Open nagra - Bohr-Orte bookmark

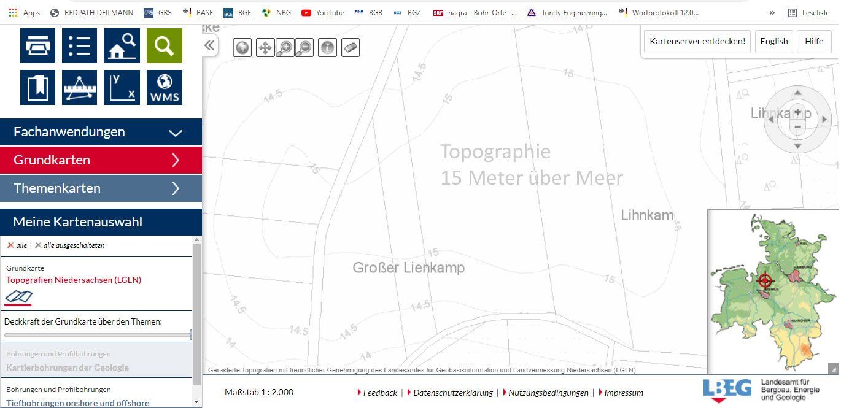(475, 12)
